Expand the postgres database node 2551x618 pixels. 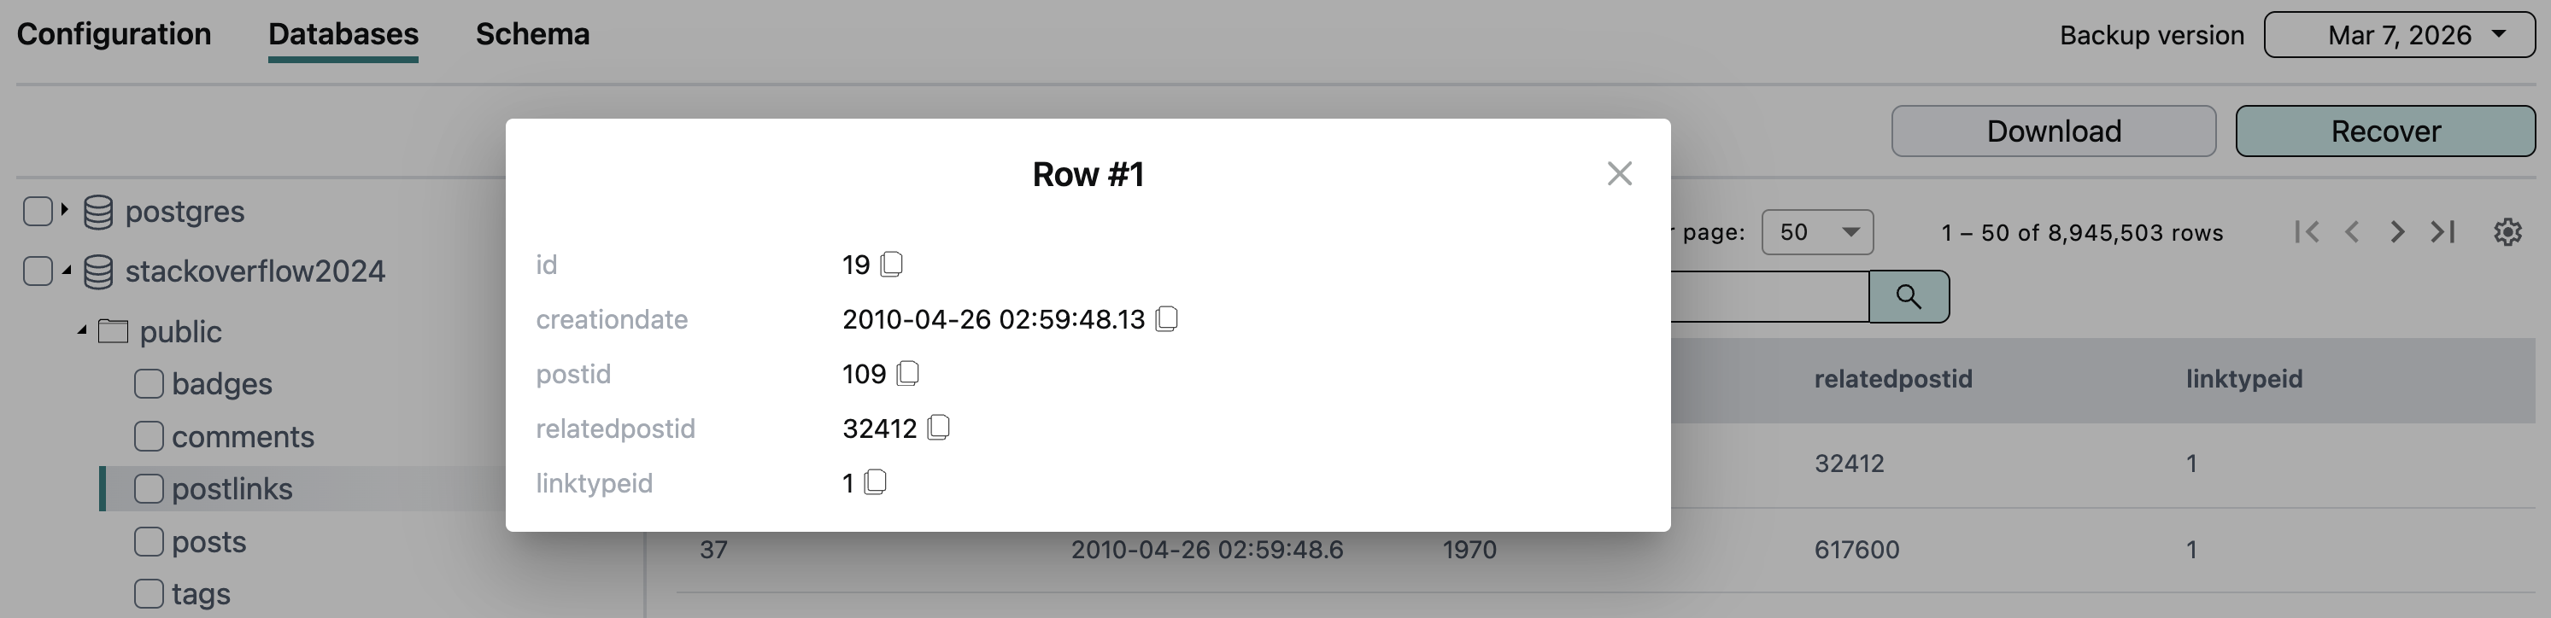click(x=64, y=210)
